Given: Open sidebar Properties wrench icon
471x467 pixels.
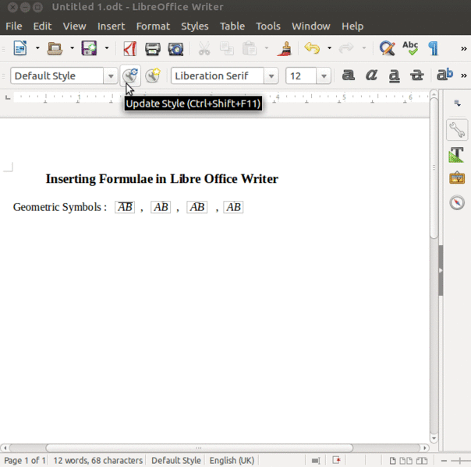Looking at the screenshot, I should (457, 130).
